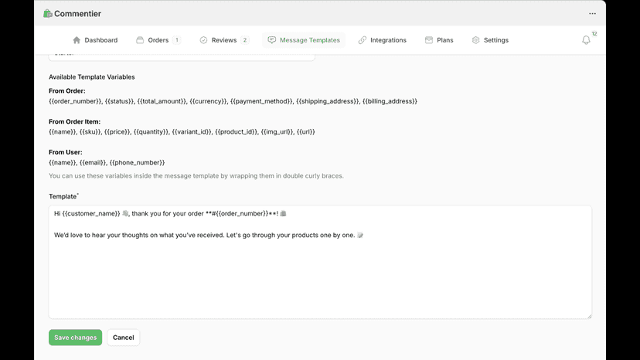640x360 pixels.
Task: Open the Integrations tab
Action: (x=383, y=40)
